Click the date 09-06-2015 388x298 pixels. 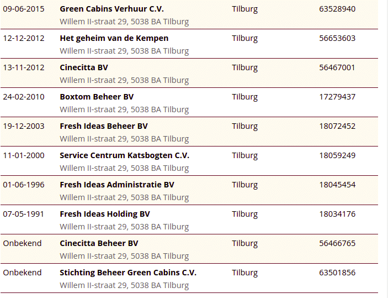(24, 9)
